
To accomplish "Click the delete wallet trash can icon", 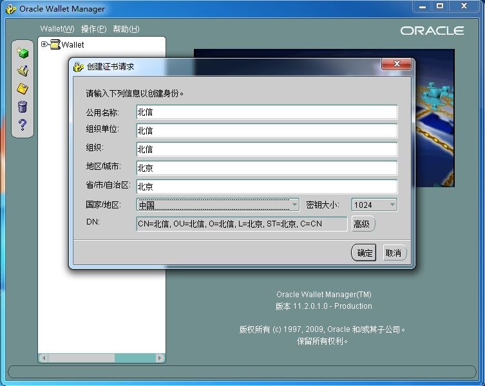I will pos(23,107).
